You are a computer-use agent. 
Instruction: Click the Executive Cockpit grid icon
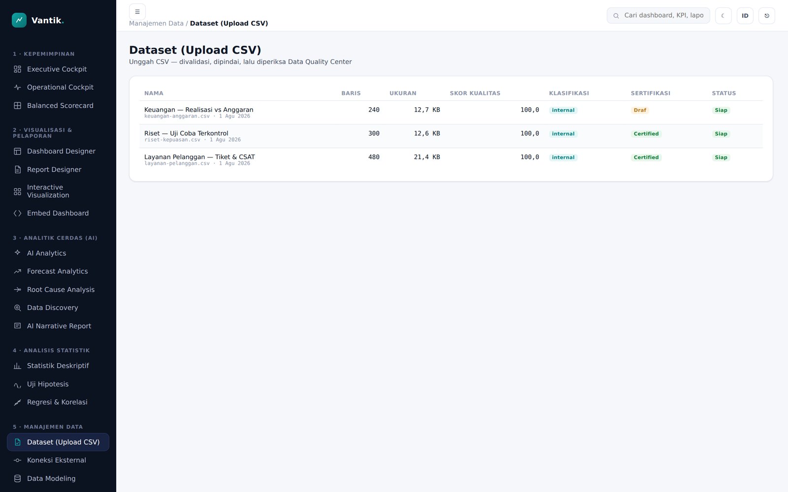click(x=18, y=69)
